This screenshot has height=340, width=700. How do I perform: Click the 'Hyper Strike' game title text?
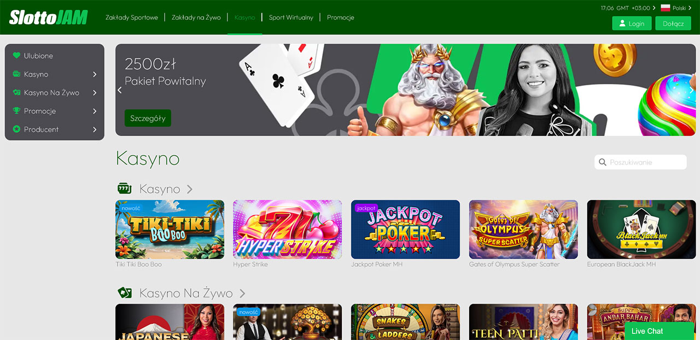[250, 265]
